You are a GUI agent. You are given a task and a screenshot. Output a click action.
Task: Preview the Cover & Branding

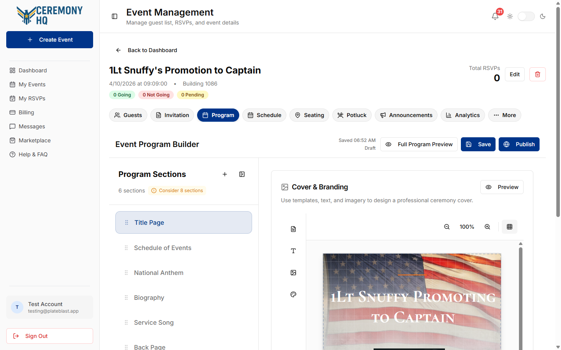(x=502, y=187)
